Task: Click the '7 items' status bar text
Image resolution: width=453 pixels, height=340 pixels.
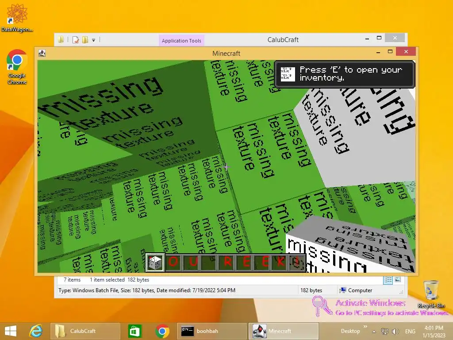Action: 72,280
